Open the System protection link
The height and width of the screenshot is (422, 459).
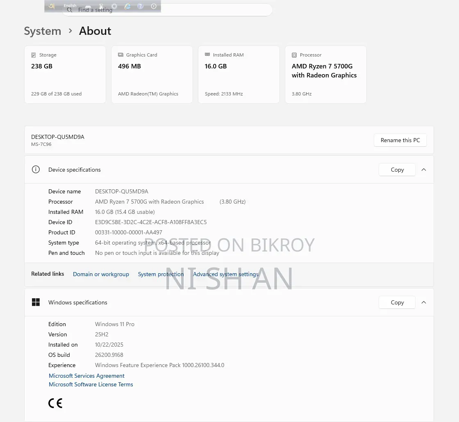tap(161, 274)
